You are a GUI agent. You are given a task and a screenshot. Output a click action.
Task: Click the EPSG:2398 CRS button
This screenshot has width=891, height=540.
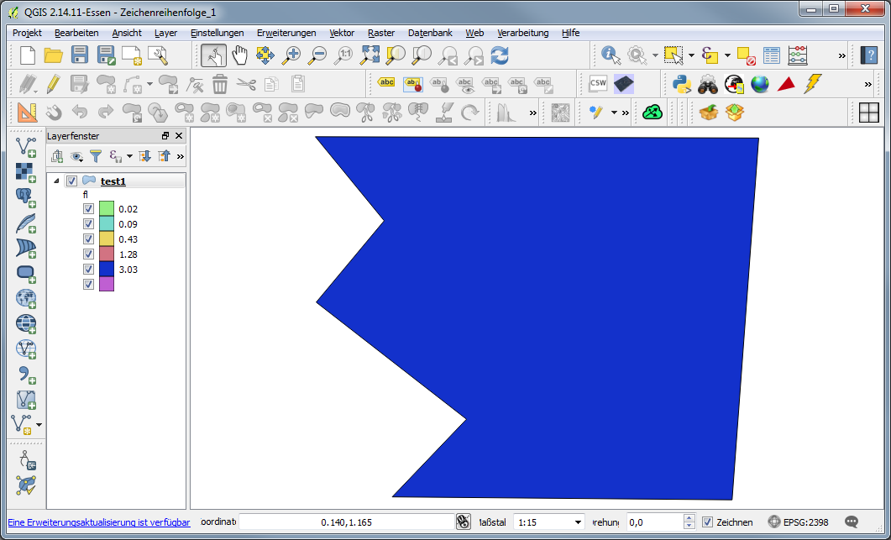point(798,522)
